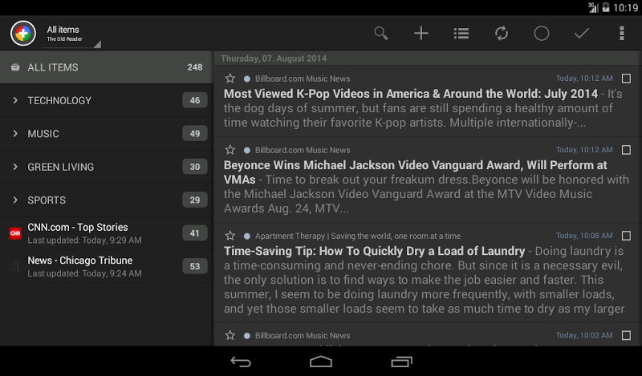This screenshot has height=376, width=642.
Task: Expand the MUSIC folder chevron
Action: point(15,133)
